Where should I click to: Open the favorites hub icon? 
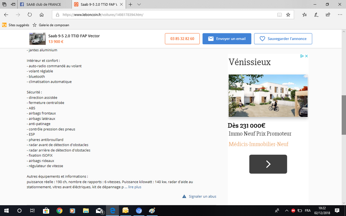(x=304, y=15)
